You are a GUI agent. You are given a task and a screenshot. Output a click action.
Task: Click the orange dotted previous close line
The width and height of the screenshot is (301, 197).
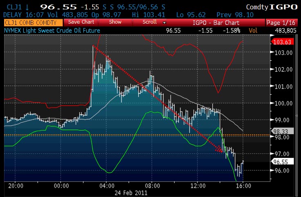tap(123, 135)
